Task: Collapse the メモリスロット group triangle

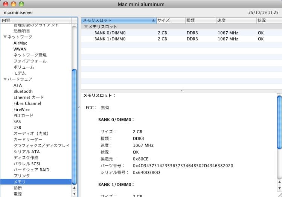Action: click(x=86, y=27)
